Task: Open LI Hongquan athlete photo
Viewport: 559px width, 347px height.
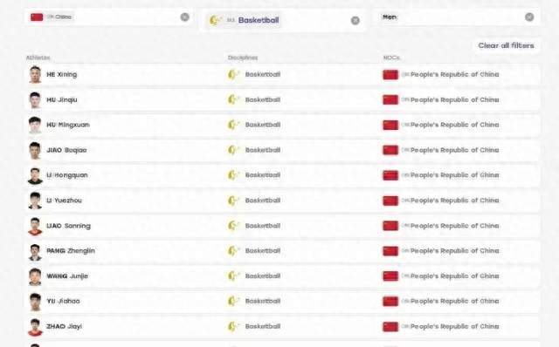Action: click(x=35, y=175)
